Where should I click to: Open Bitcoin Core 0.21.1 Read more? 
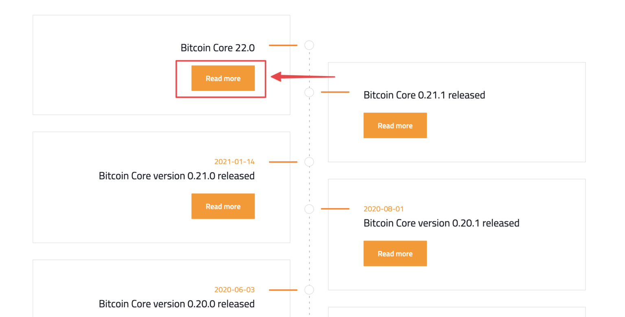395,125
